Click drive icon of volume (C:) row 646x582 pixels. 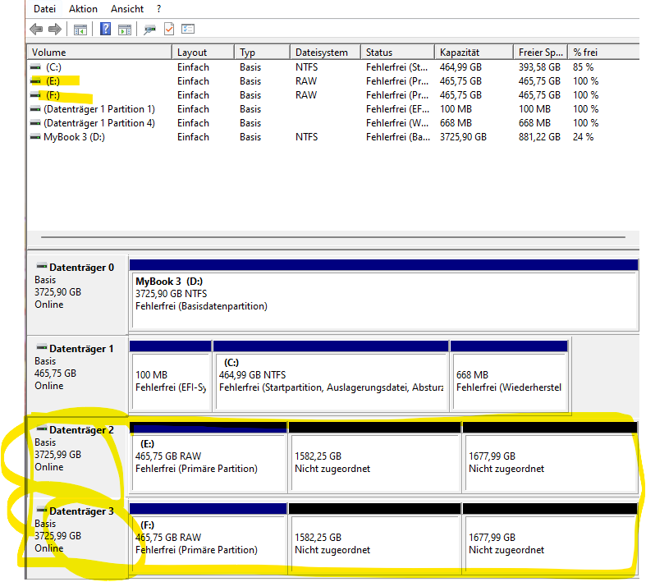(x=36, y=66)
